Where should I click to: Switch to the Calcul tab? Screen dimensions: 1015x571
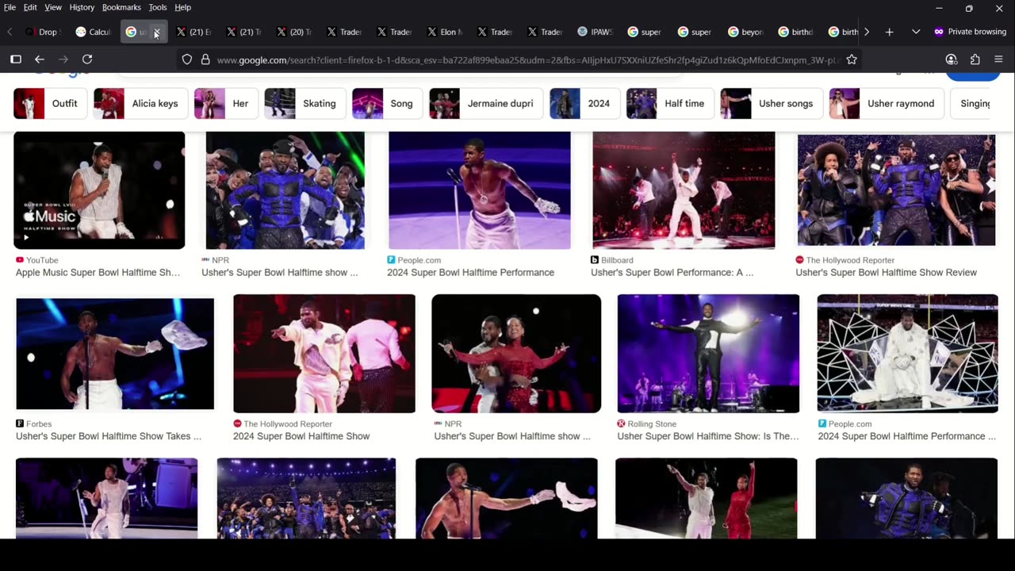click(94, 32)
